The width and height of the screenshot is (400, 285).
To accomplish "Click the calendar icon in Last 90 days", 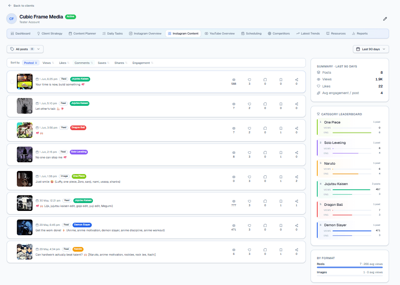I will [358, 49].
